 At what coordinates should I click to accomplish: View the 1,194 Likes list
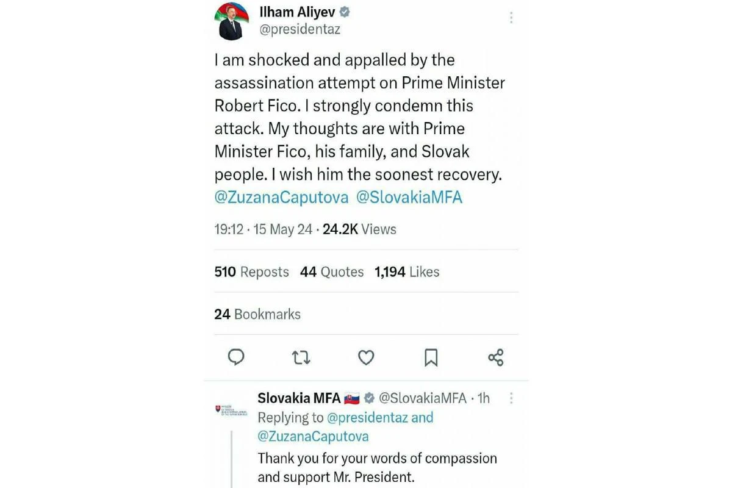click(x=407, y=272)
